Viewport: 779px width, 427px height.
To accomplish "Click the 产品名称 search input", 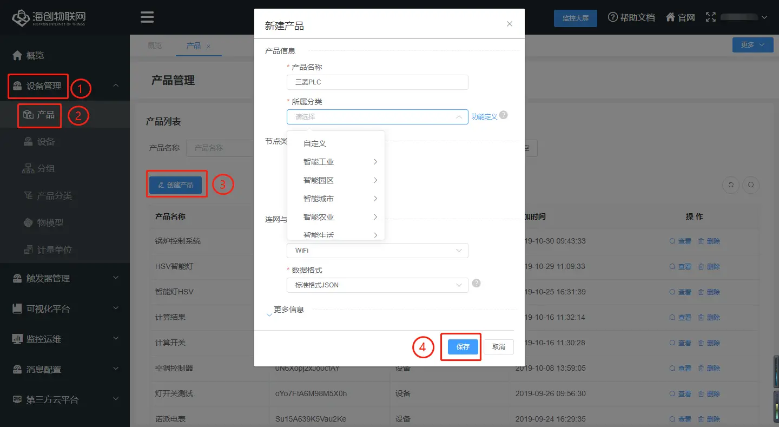I will point(220,148).
